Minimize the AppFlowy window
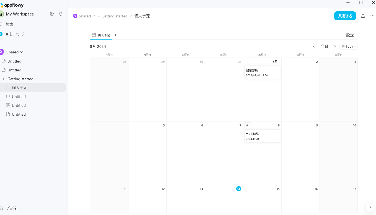Viewport: 376px width, 215px height. (348, 2)
